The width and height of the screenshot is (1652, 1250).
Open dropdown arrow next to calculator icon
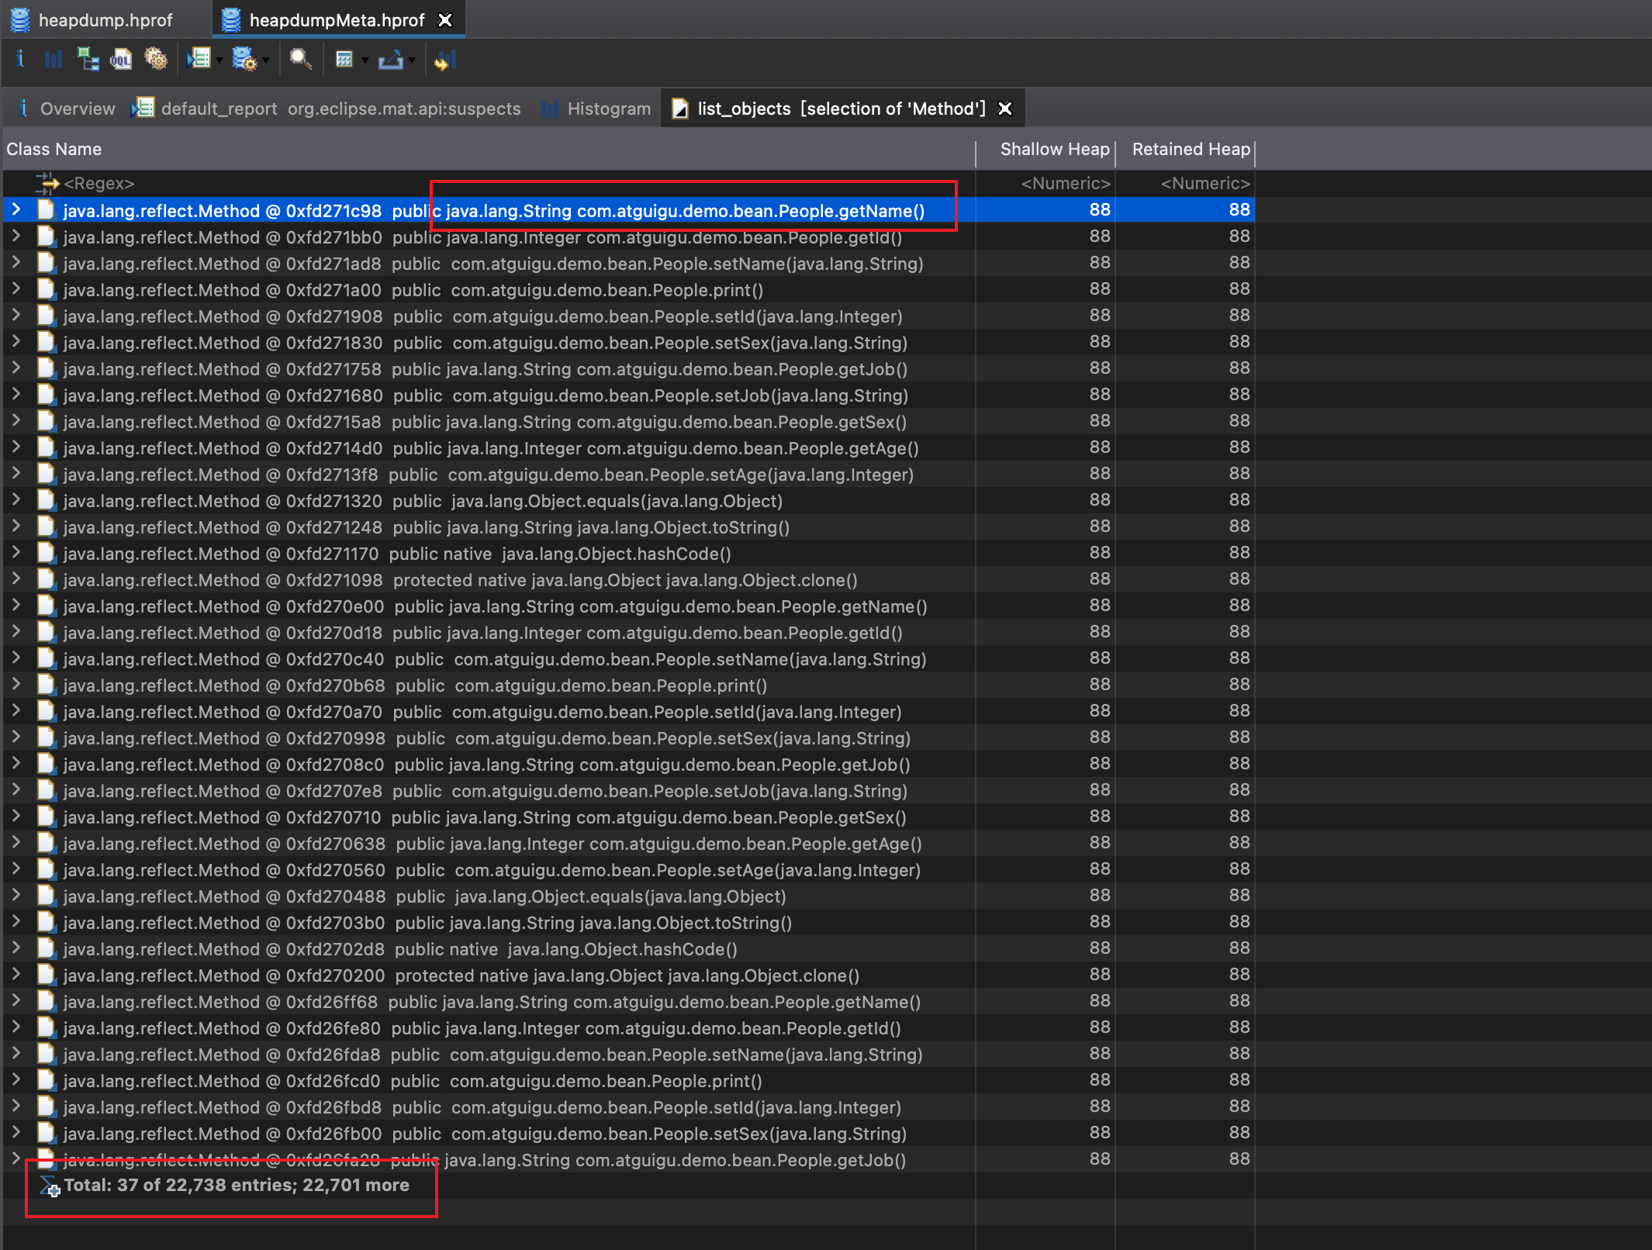coord(365,60)
